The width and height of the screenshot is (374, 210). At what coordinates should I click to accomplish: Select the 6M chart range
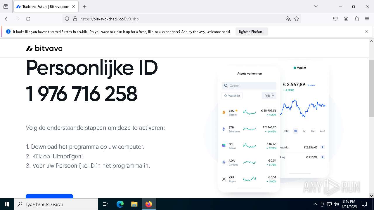(313, 131)
